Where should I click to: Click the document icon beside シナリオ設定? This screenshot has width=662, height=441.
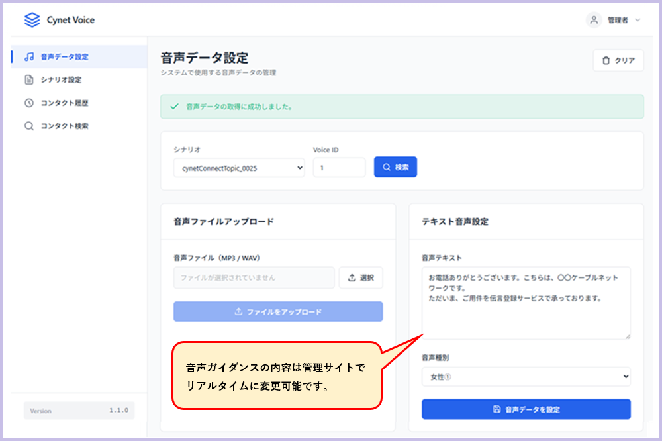pyautogui.click(x=29, y=80)
